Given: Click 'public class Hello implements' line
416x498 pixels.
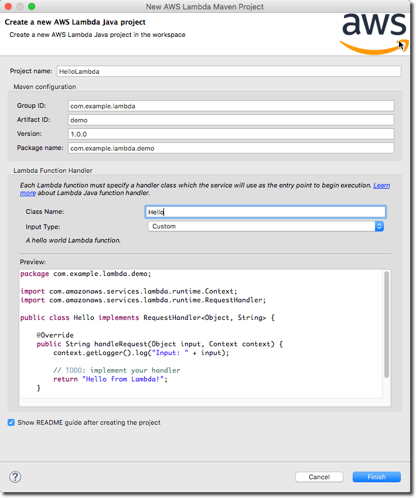Looking at the screenshot, I should pyautogui.click(x=147, y=318).
